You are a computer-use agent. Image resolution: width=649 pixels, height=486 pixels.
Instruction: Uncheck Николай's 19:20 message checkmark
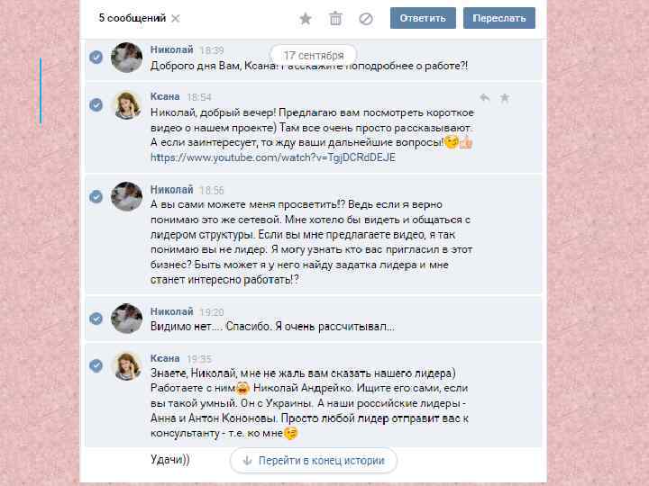point(96,319)
